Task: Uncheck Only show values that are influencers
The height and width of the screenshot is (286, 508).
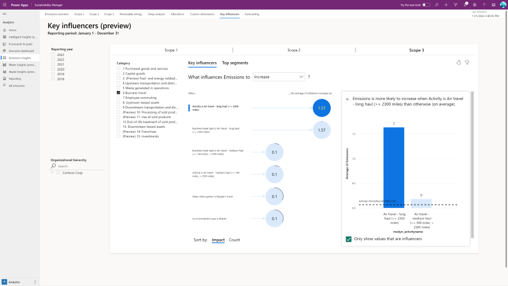Action: 349,239
